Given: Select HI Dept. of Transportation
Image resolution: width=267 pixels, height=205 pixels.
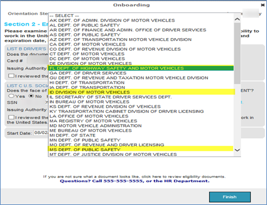Looking at the screenshot, I should (x=141, y=83).
